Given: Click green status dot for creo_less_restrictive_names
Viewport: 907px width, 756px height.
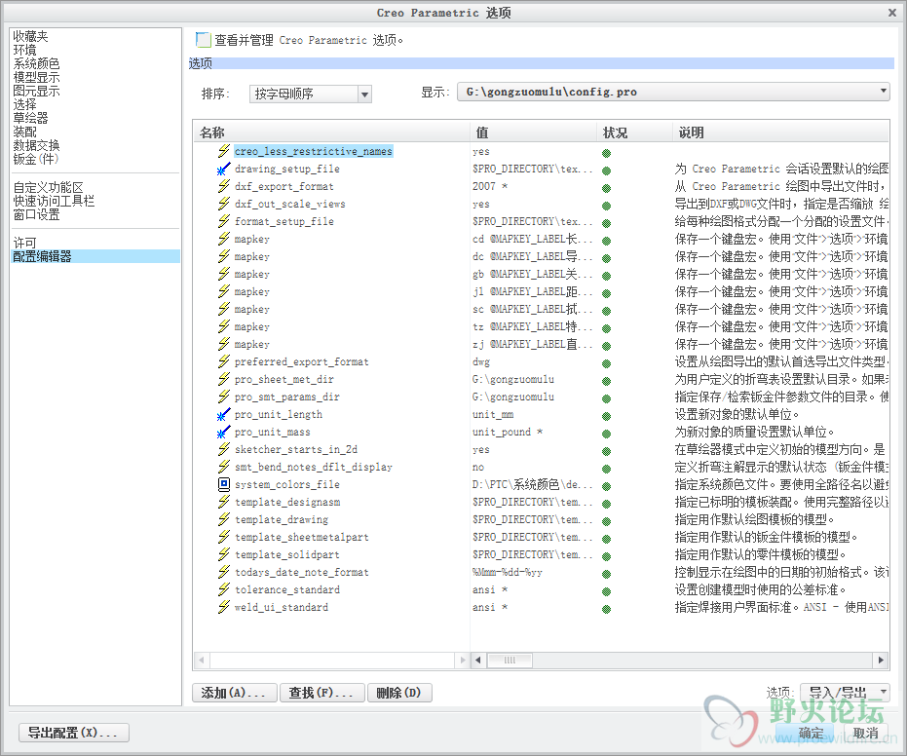Looking at the screenshot, I should [x=606, y=153].
